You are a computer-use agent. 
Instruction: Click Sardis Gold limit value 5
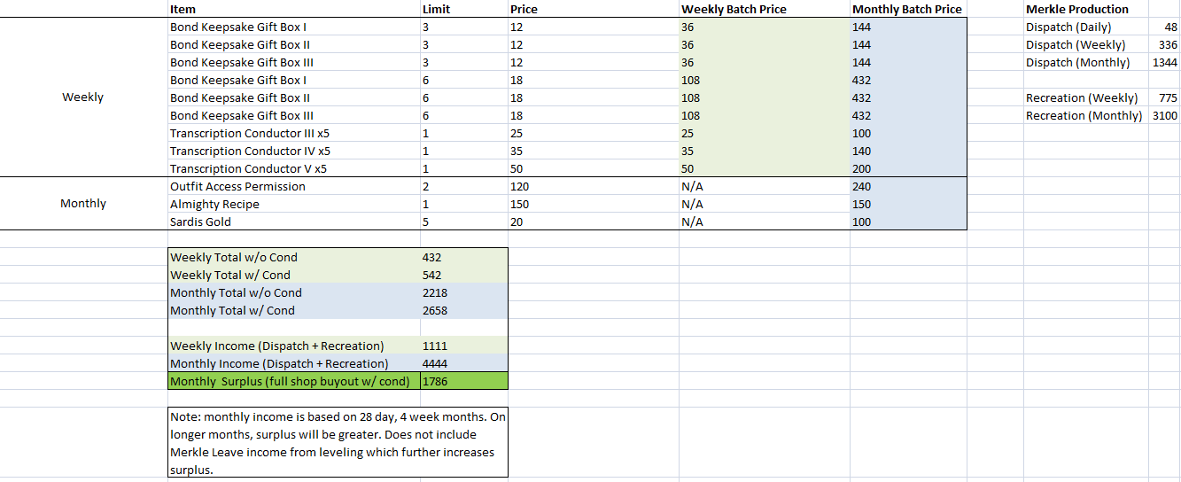pos(464,222)
